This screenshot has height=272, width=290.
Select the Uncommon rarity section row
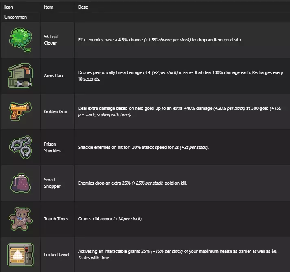(15, 17)
